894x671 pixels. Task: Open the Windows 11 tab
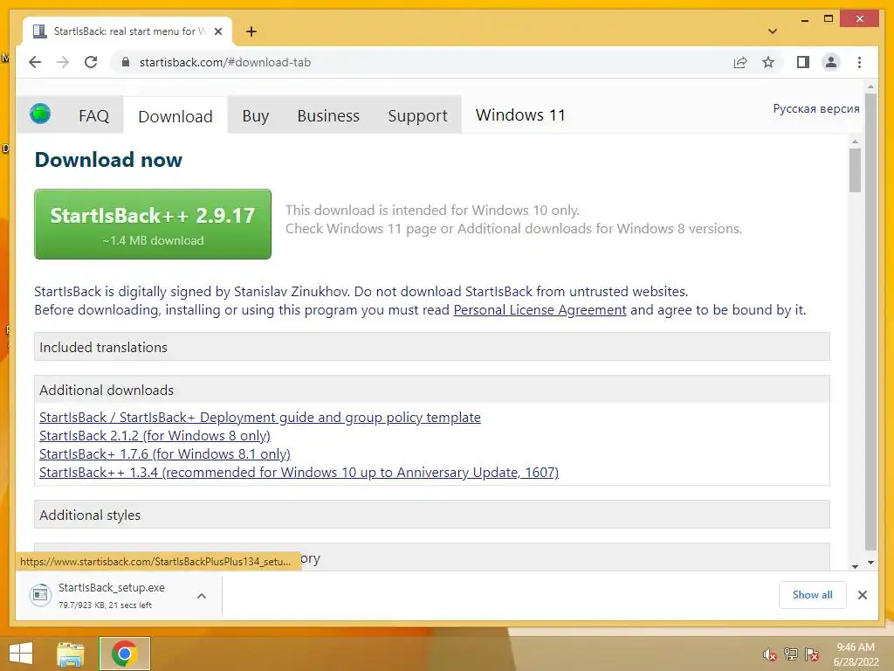[520, 115]
